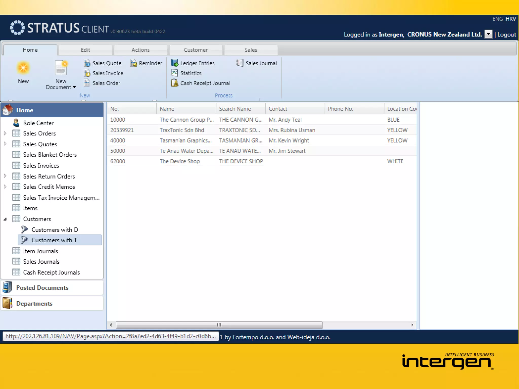
Task: Open Sales Journals list
Action: coord(41,262)
